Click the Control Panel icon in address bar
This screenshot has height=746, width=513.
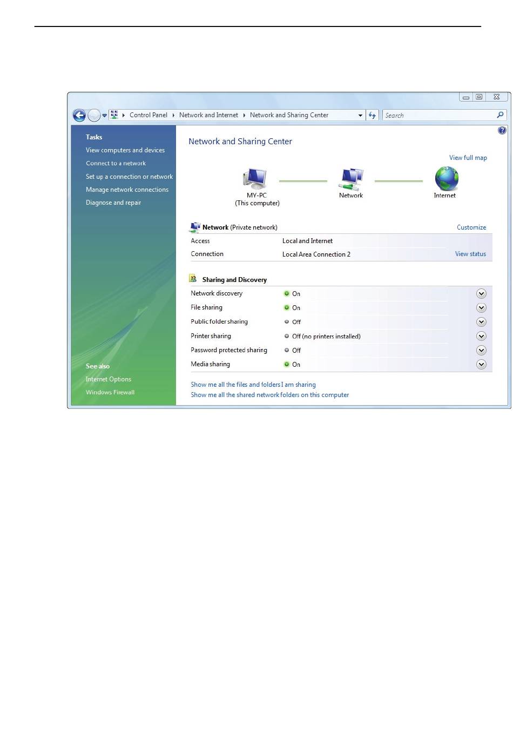114,115
